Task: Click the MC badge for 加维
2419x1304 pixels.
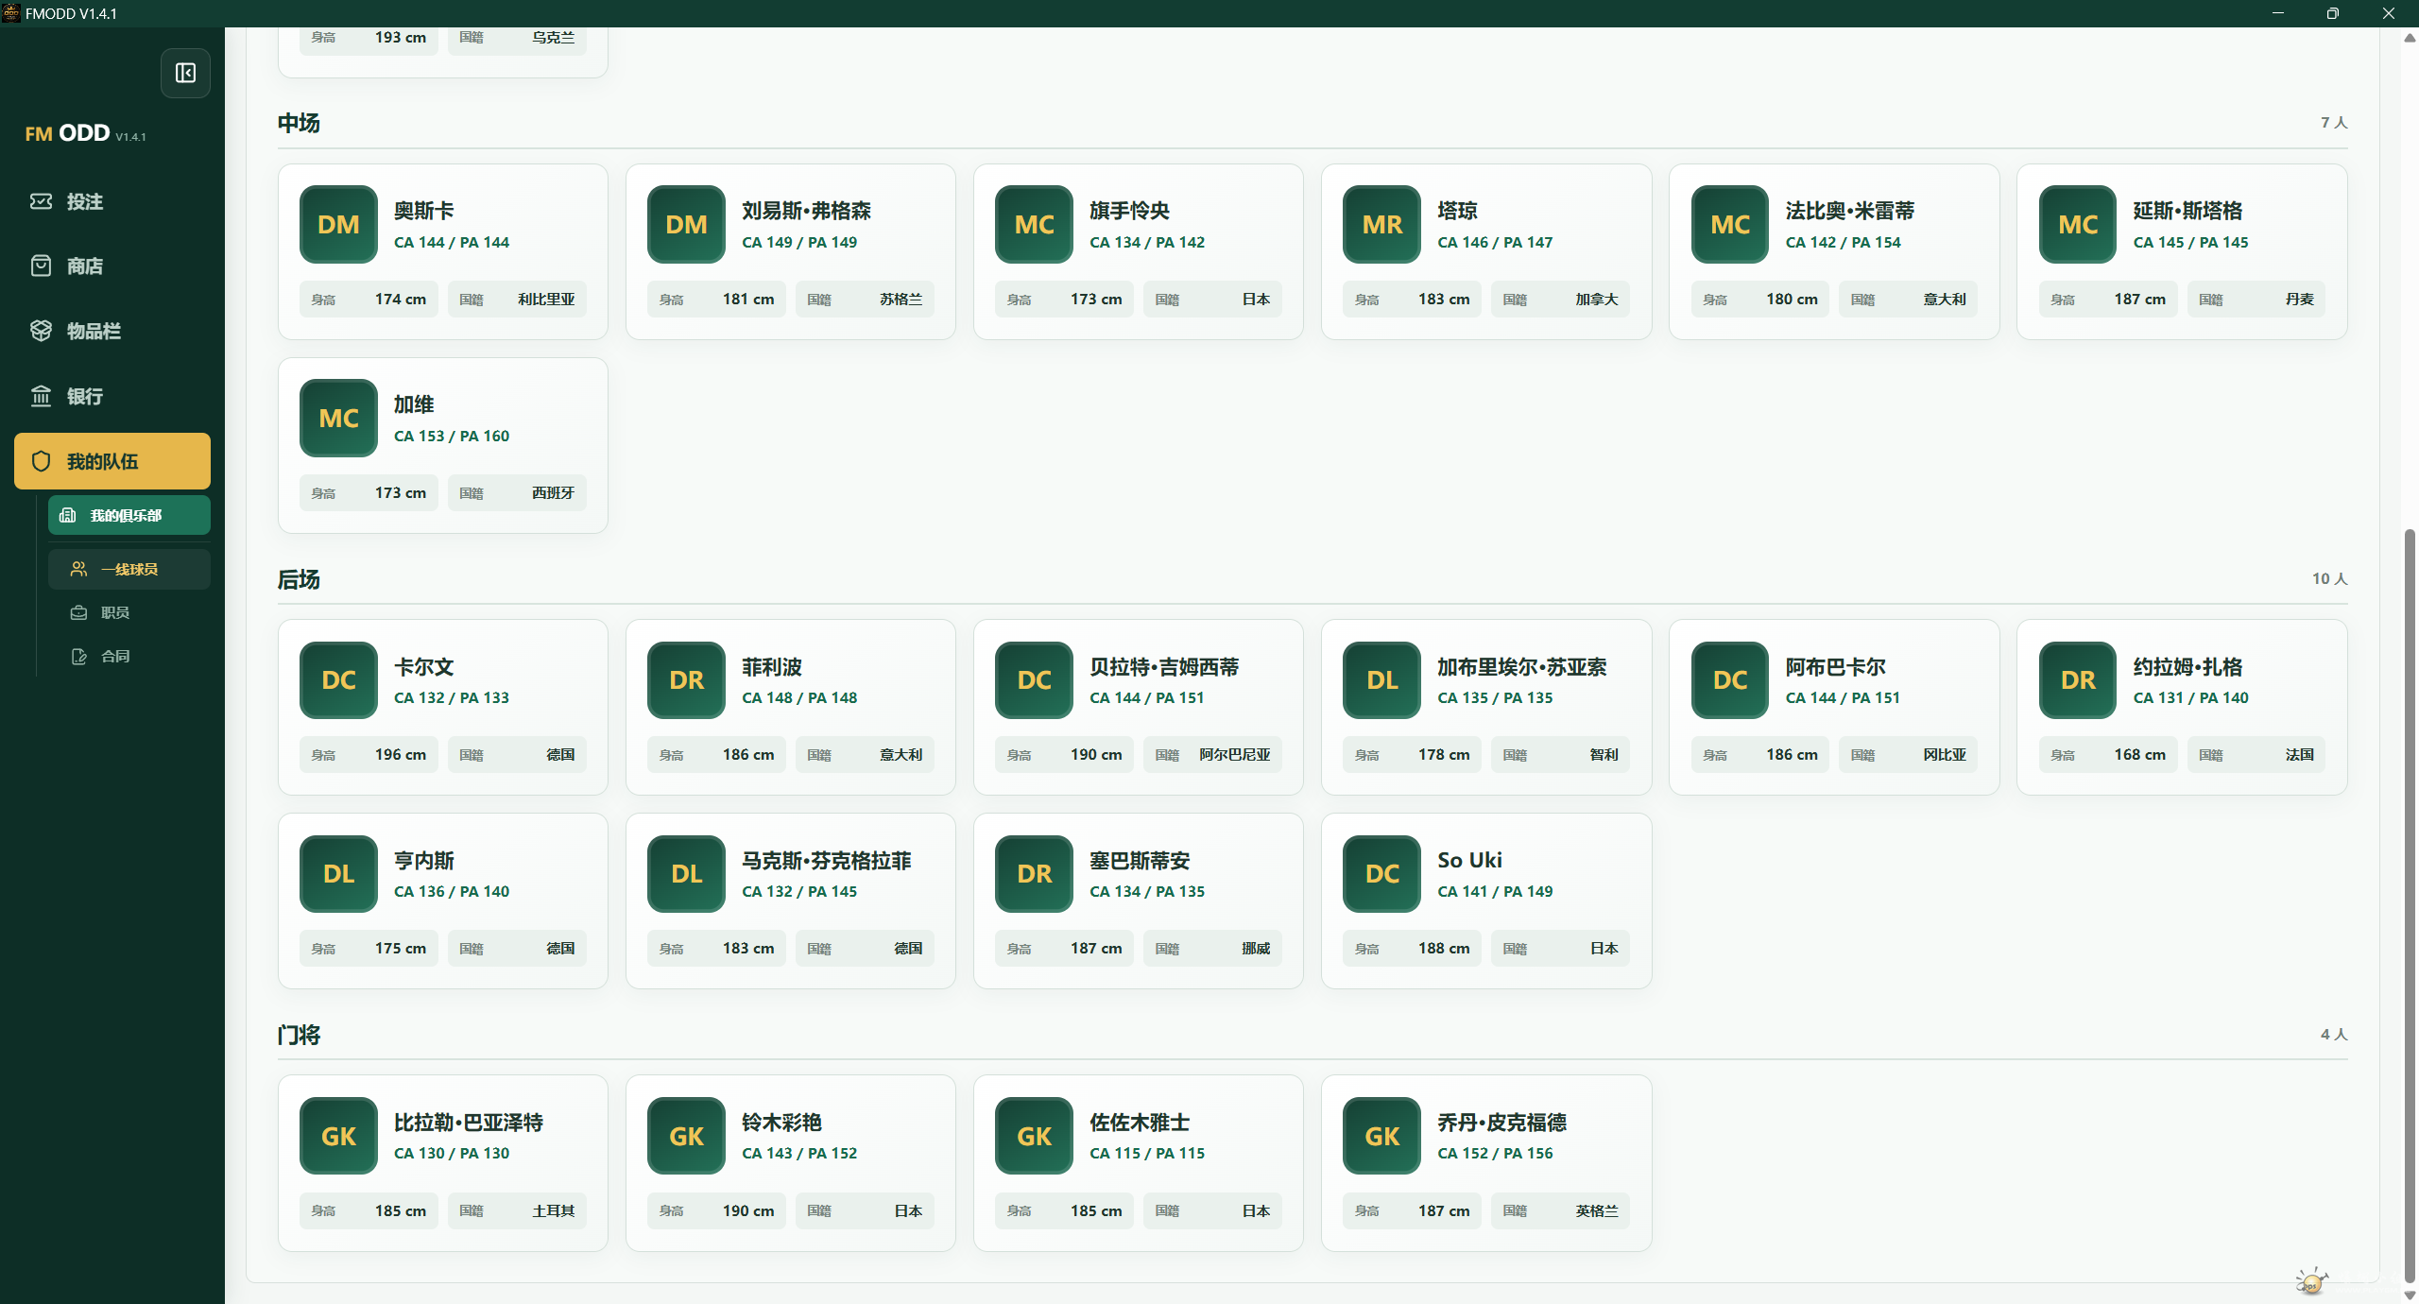Action: 338,418
